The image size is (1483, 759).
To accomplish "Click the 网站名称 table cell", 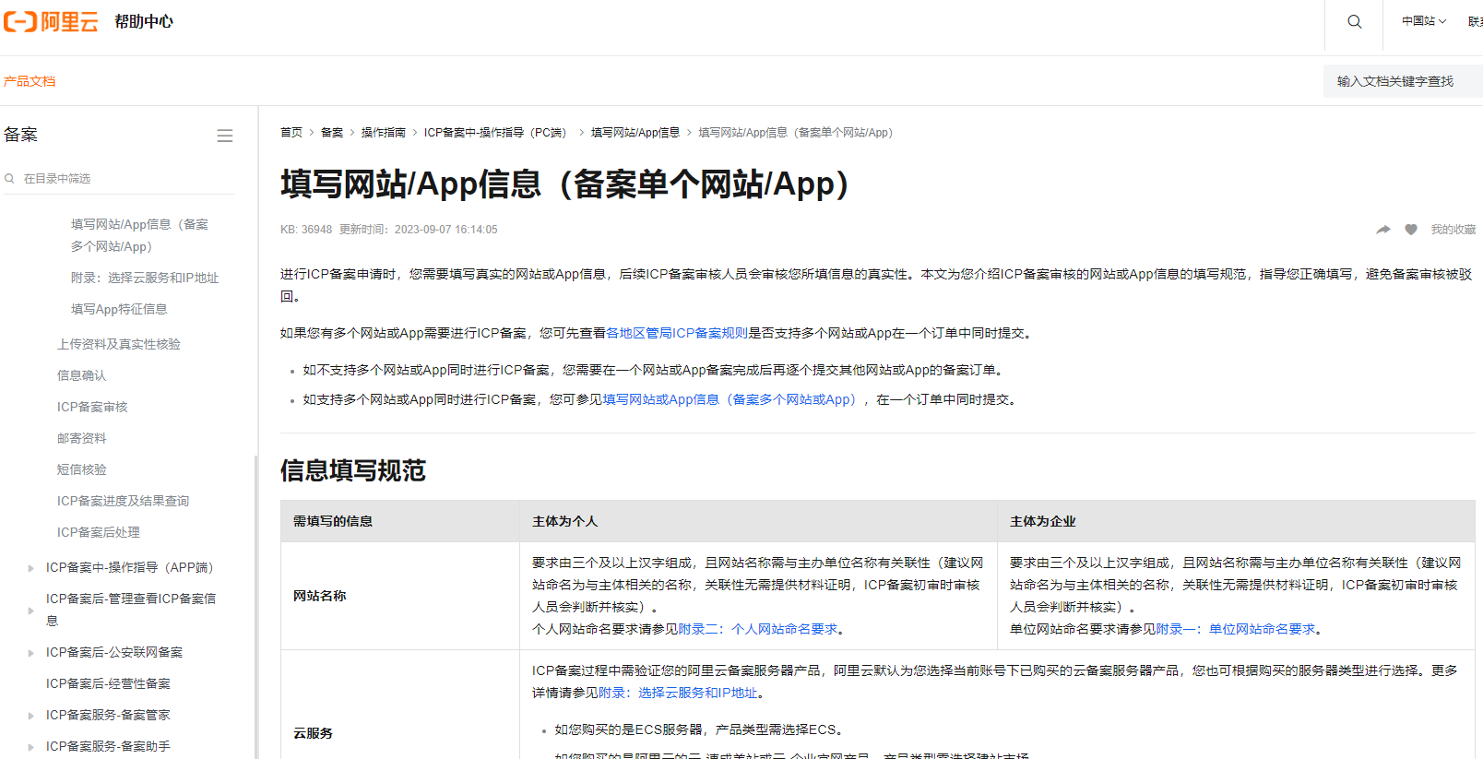I will tap(400, 596).
